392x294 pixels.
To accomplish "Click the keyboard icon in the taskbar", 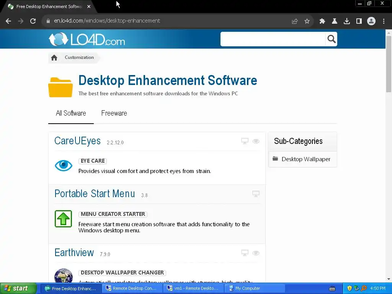I will point(332,289).
